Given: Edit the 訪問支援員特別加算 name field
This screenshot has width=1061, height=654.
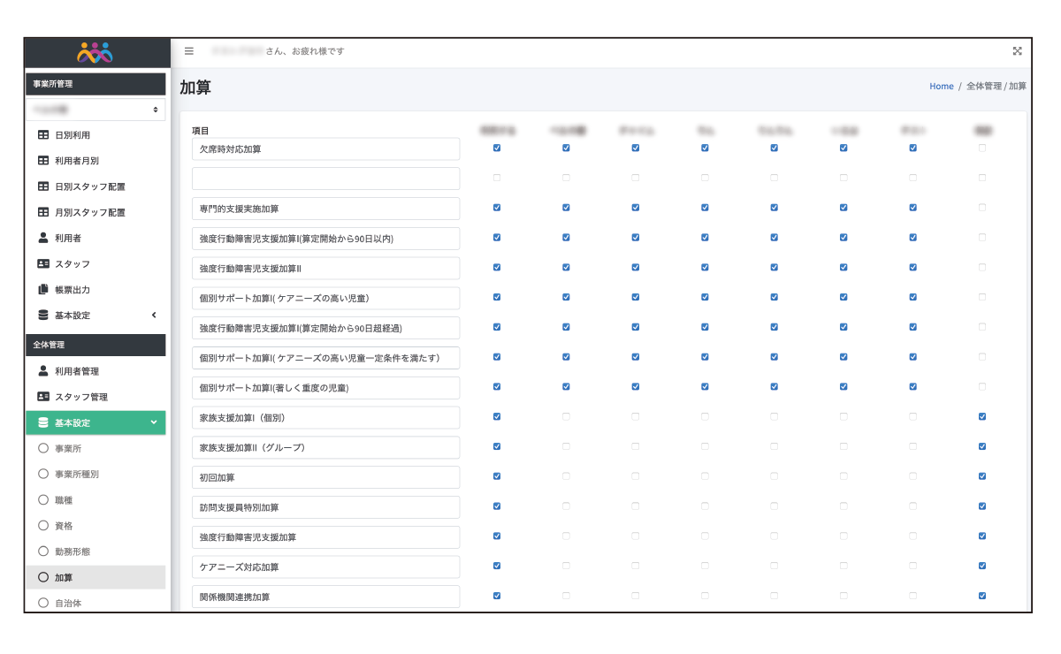Looking at the screenshot, I should [326, 507].
